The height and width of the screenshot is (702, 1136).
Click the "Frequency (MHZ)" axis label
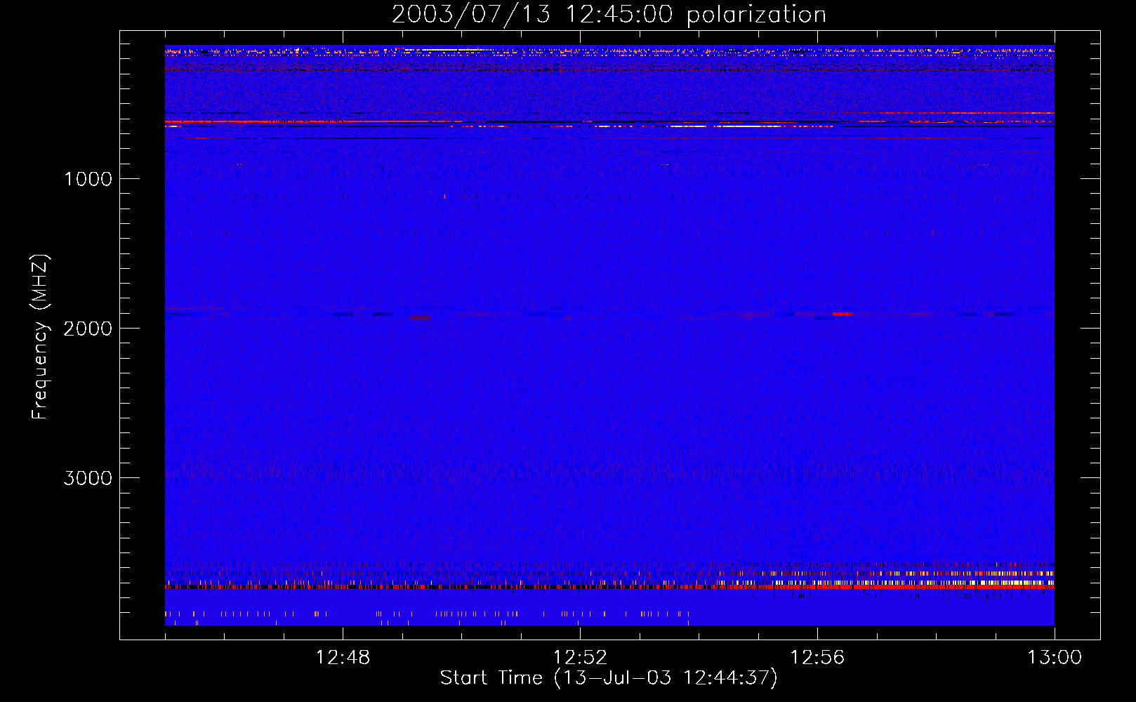click(41, 336)
